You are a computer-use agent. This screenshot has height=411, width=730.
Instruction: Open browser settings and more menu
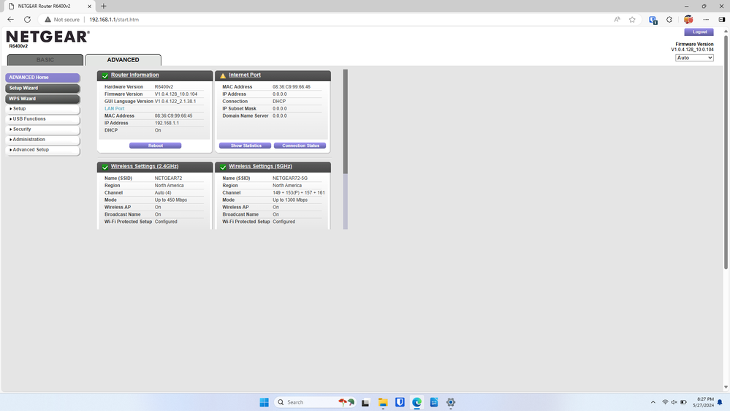pos(707,20)
